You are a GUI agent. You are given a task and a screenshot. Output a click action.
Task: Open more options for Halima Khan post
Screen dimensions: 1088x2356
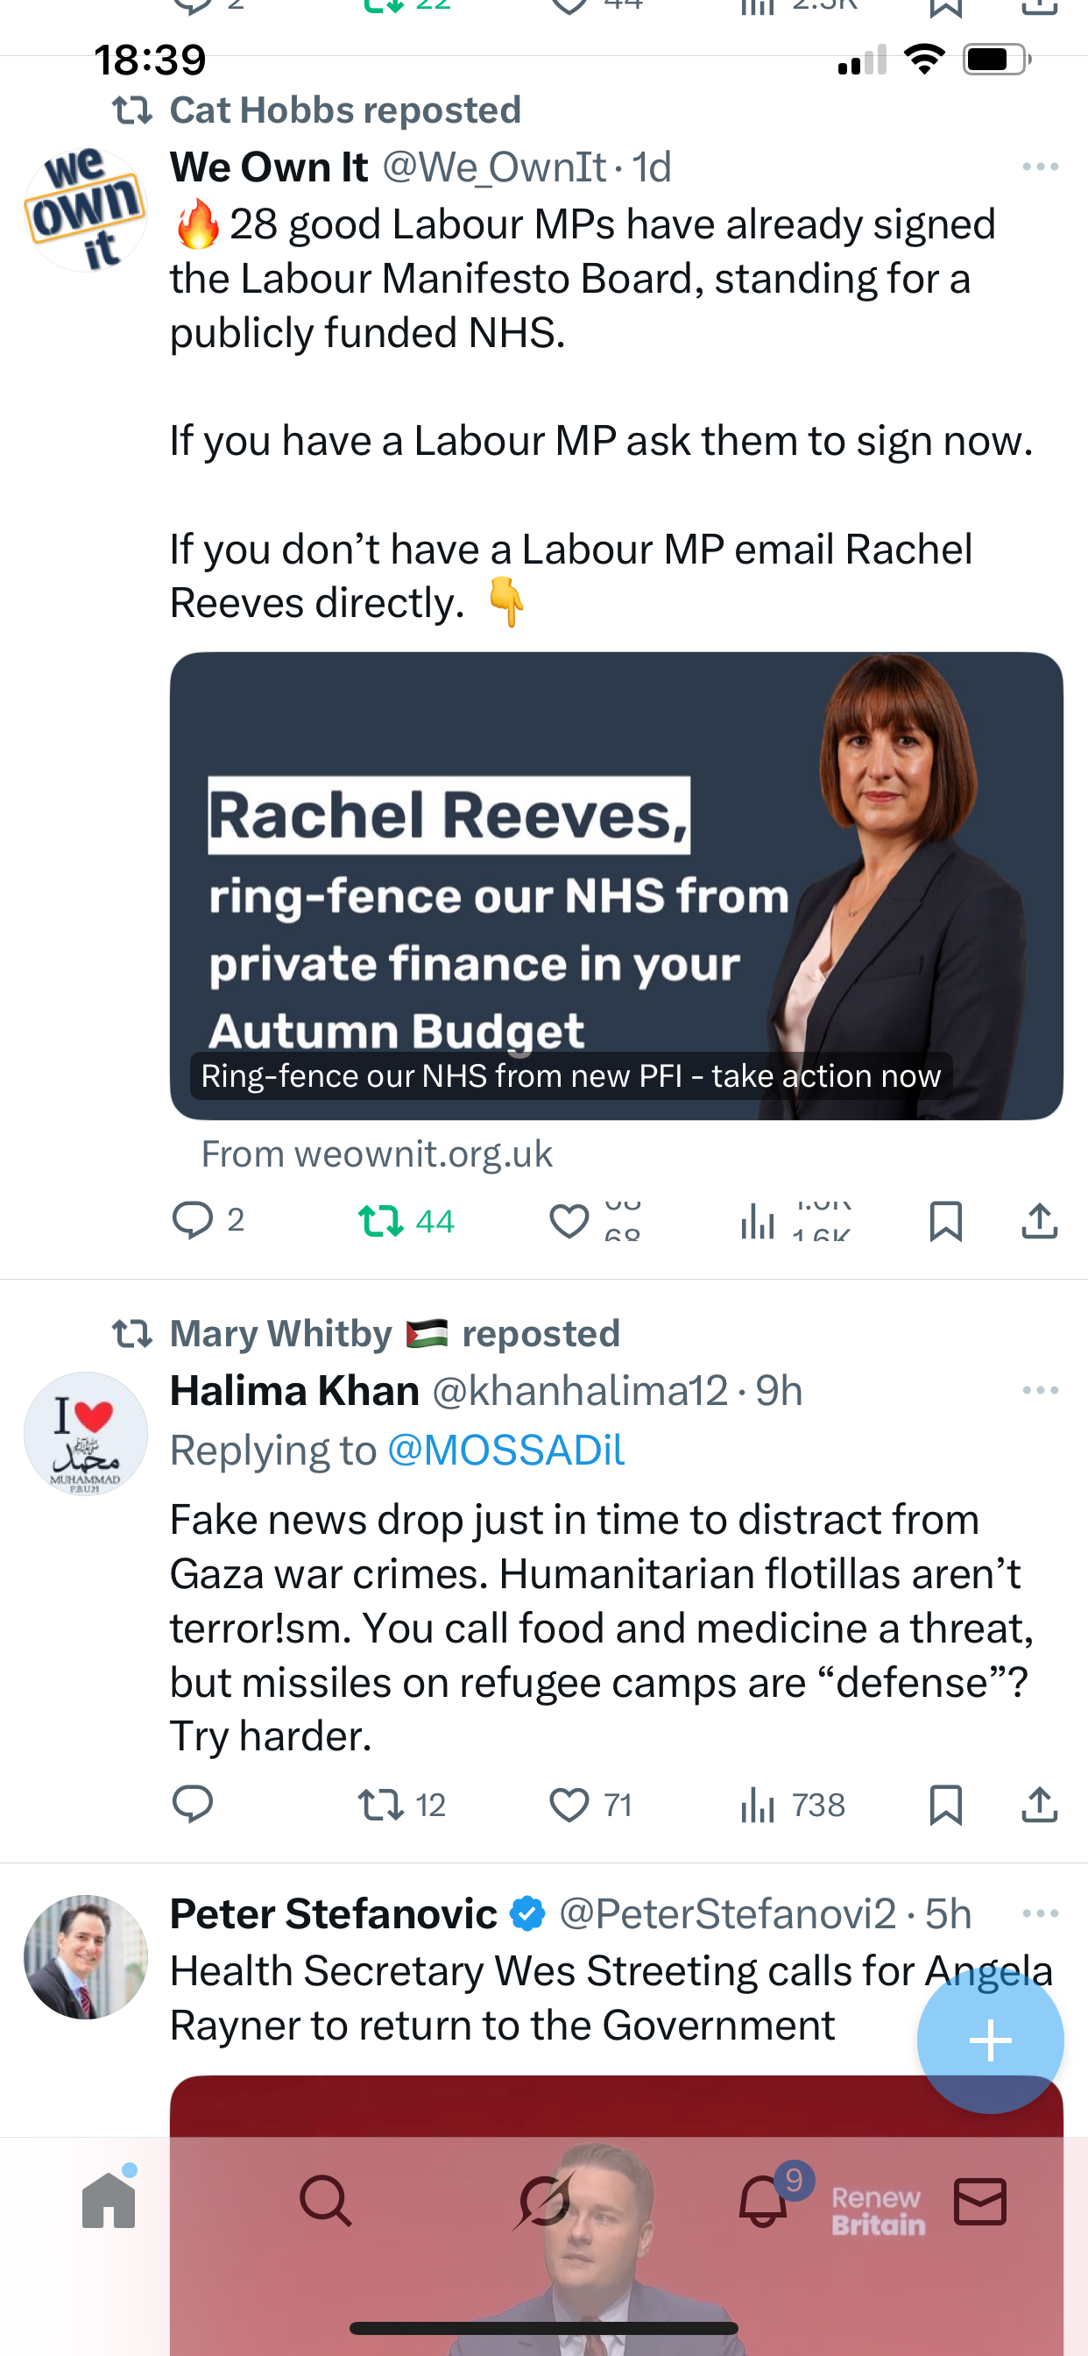[1041, 1390]
